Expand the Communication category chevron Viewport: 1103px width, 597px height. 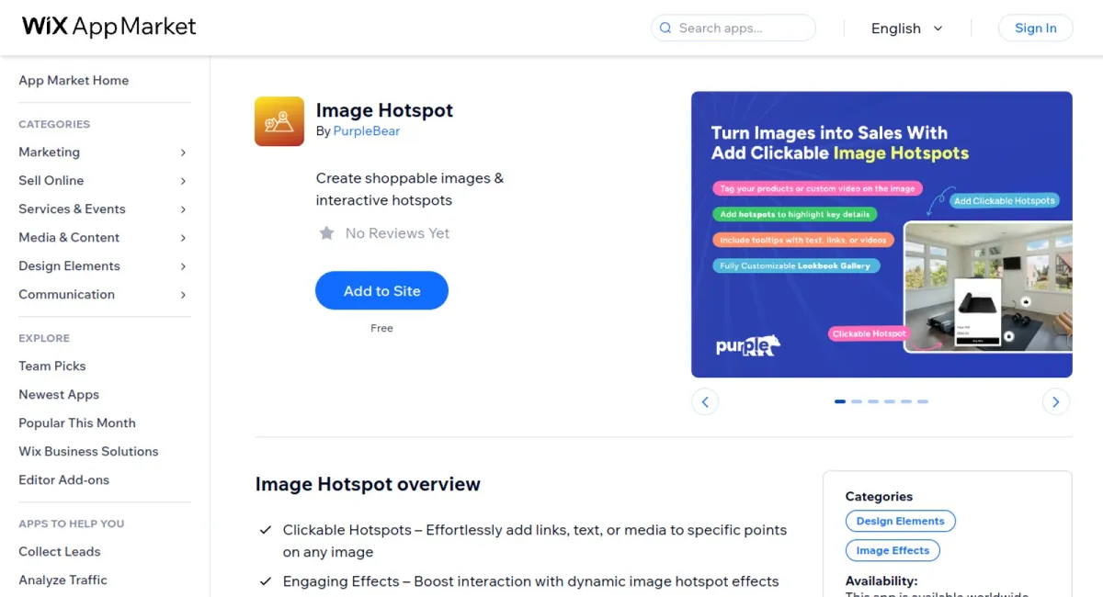click(x=183, y=295)
